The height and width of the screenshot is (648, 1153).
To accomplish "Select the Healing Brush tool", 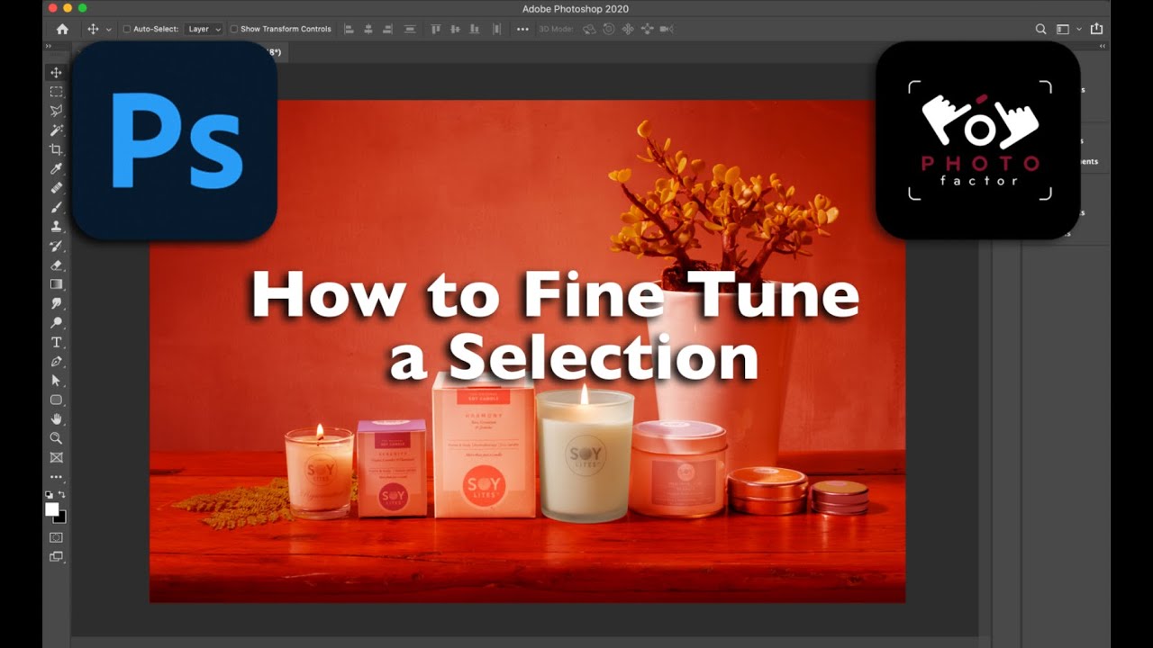I will click(x=56, y=188).
